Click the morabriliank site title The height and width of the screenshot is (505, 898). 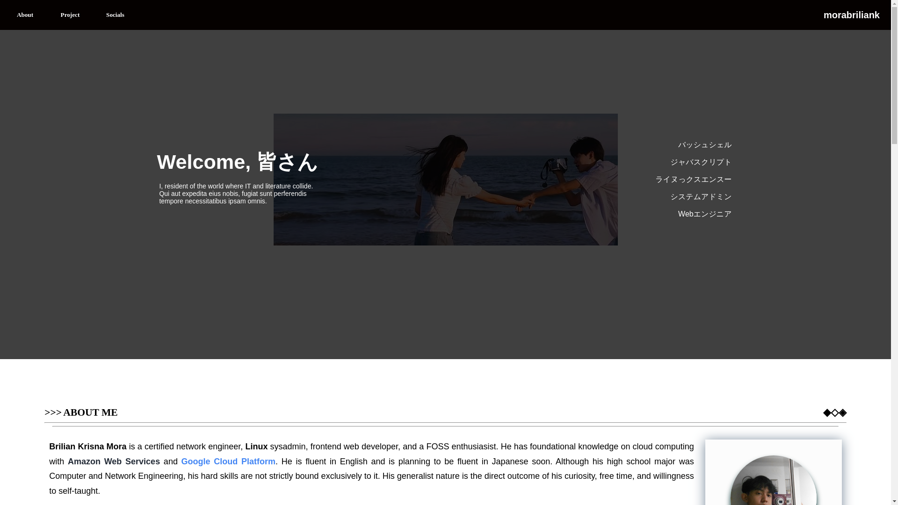coord(851,15)
